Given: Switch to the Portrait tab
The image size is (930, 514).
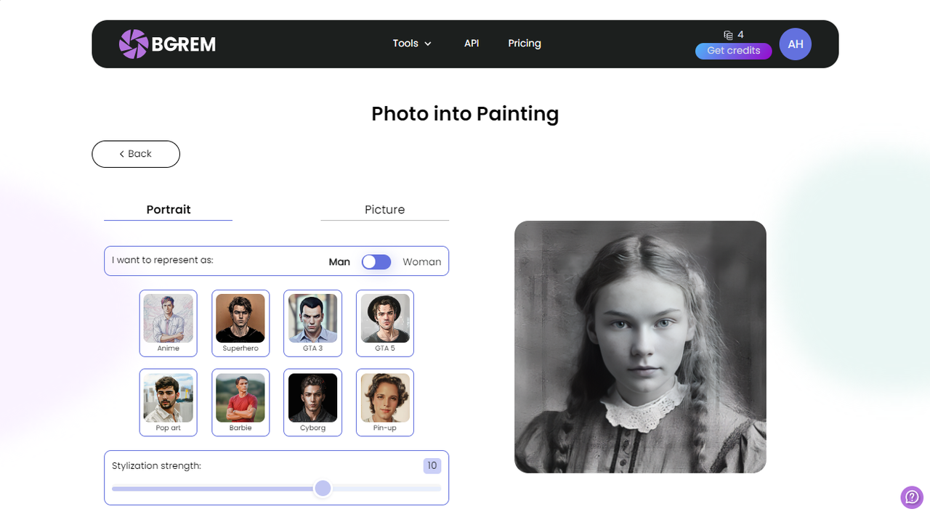Looking at the screenshot, I should tap(169, 210).
